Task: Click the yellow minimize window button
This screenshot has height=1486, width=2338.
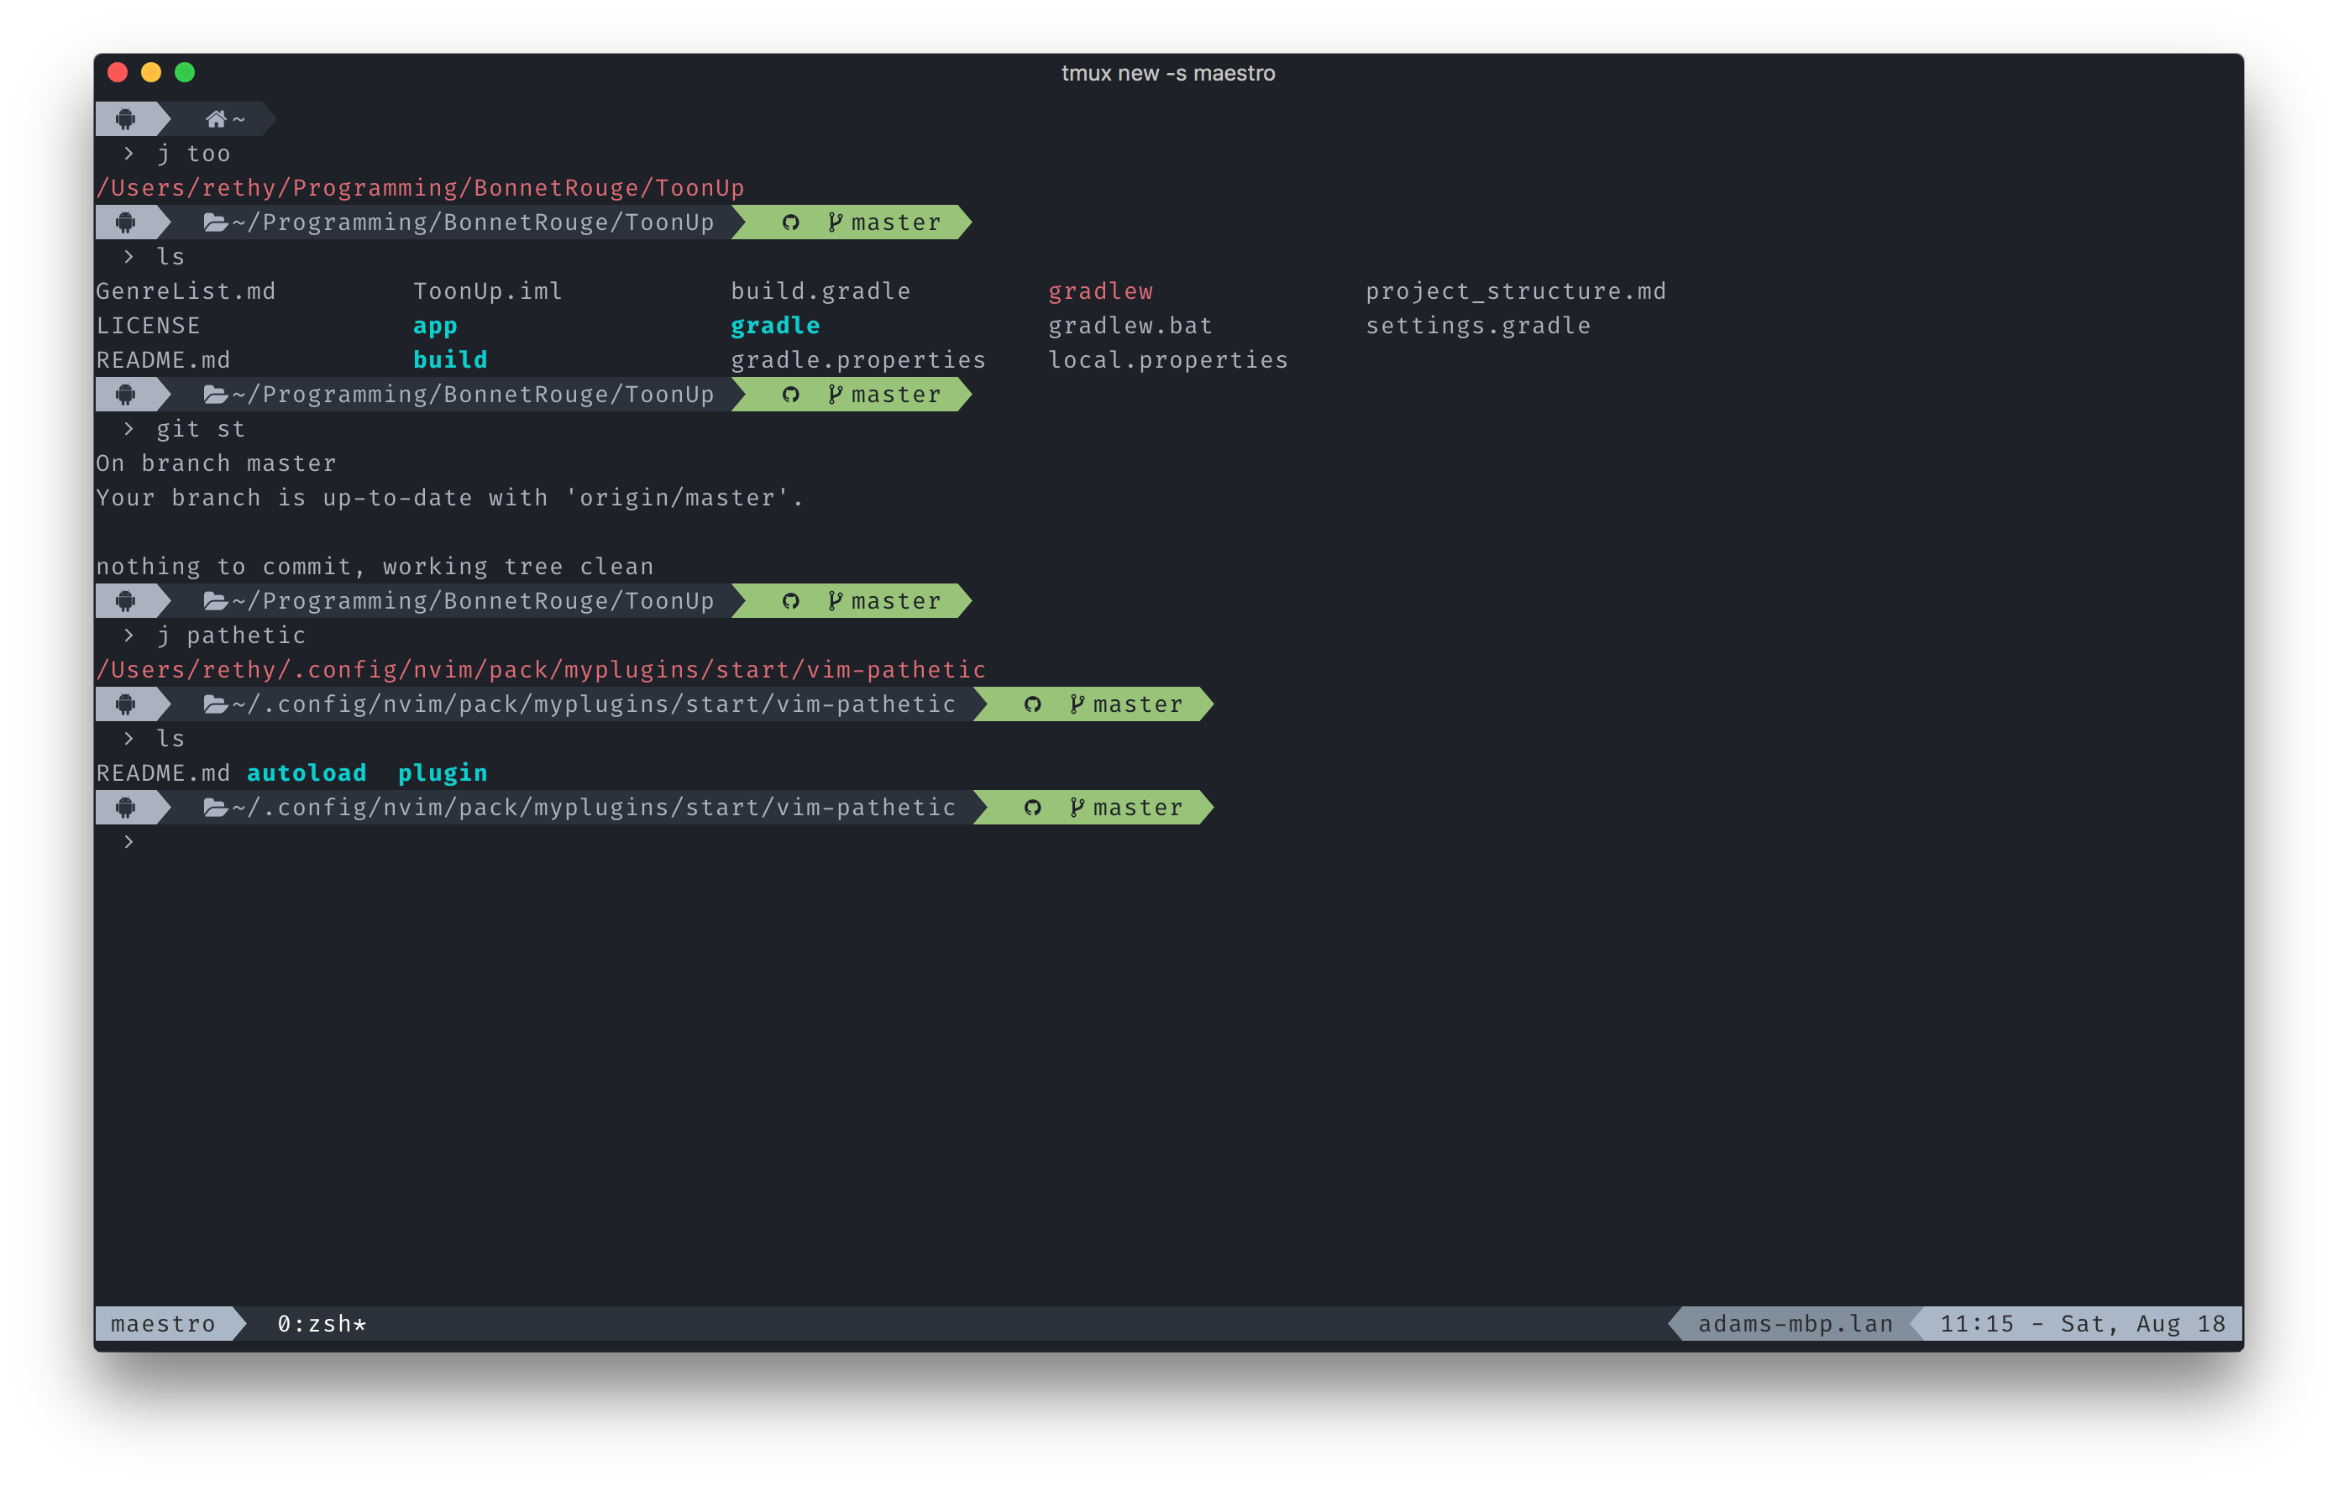Action: [151, 73]
